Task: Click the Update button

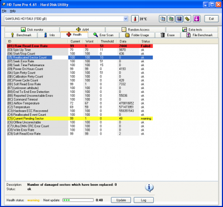Action: 121,200
